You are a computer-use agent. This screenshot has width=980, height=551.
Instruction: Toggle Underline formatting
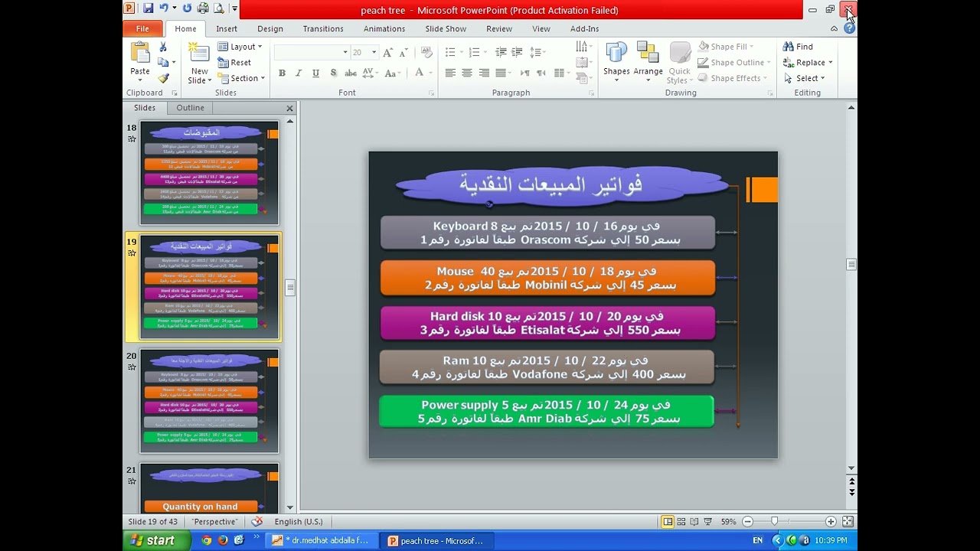(x=315, y=73)
